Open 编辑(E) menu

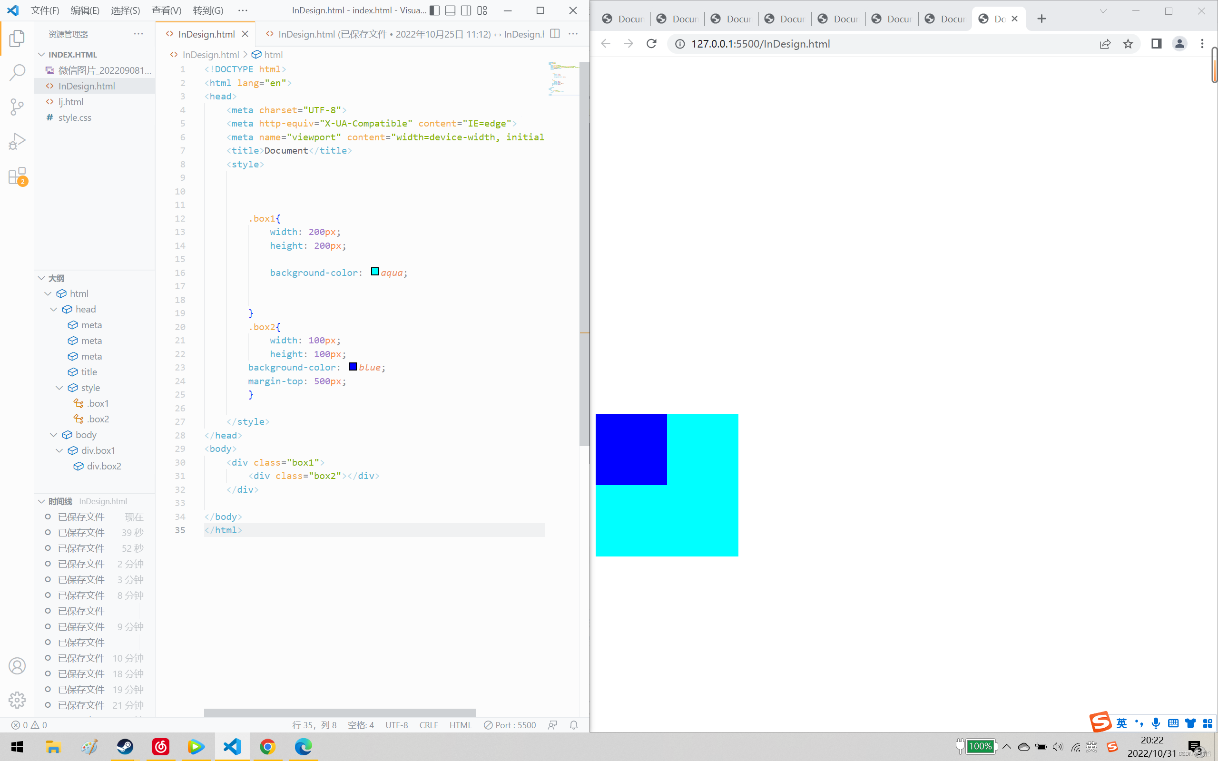coord(85,10)
